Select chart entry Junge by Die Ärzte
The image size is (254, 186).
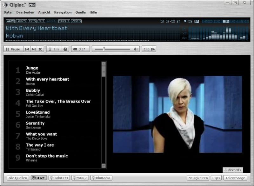pyautogui.click(x=55, y=70)
